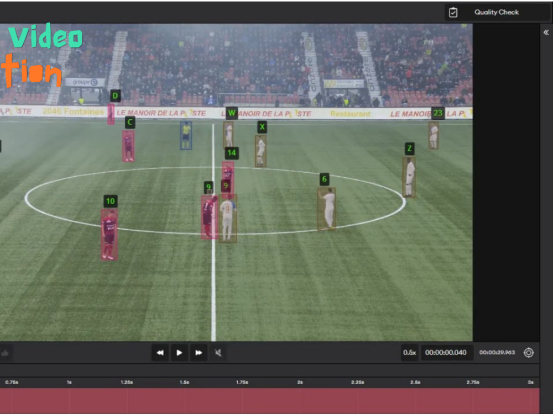Select player label 23 annotation
The height and width of the screenshot is (414, 553).
[x=438, y=113]
